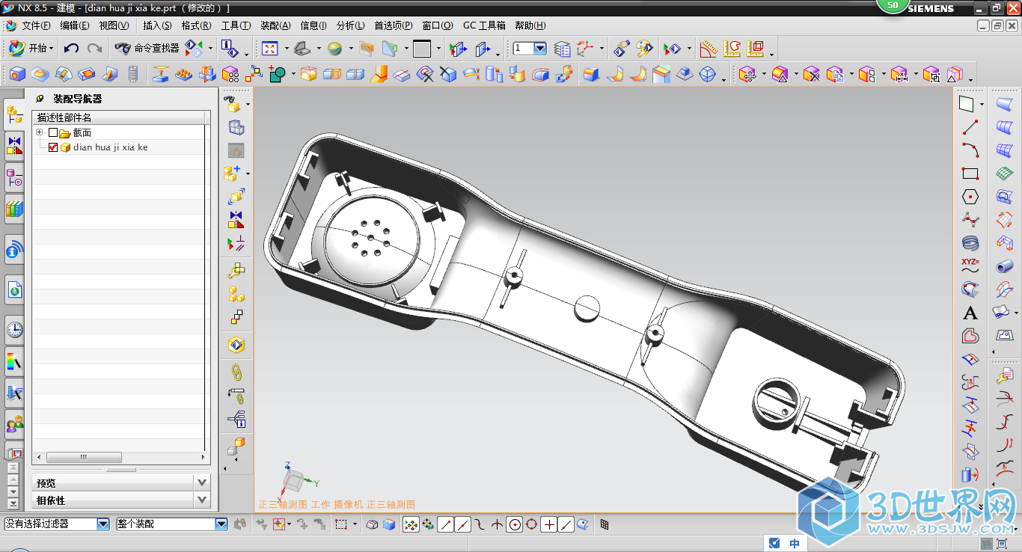1022x552 pixels.
Task: Expand the 相依性 dependencies panel
Action: (x=202, y=500)
